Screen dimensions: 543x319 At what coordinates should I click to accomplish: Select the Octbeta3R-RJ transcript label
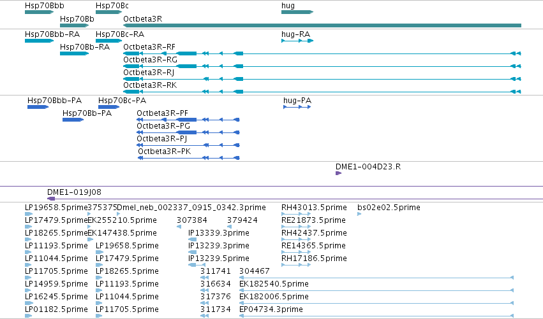[x=149, y=73]
